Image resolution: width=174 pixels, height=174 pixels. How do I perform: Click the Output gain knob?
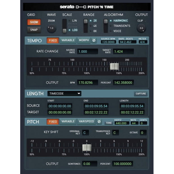pyautogui.click(x=141, y=28)
